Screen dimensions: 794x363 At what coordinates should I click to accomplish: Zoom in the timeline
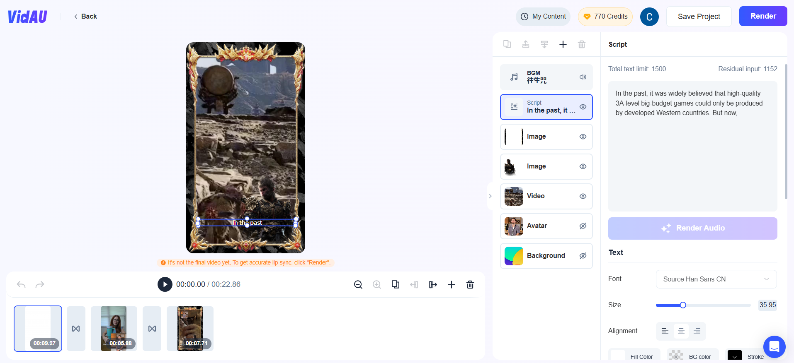pyautogui.click(x=377, y=284)
